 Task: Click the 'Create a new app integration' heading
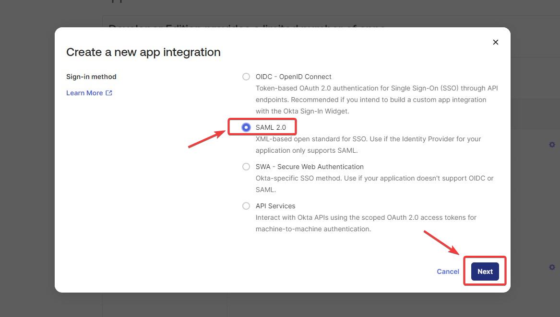point(143,52)
